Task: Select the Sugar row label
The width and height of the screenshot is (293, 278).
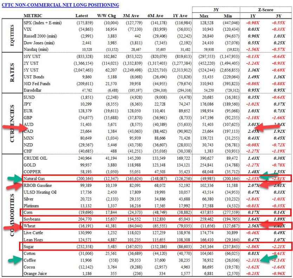Action: [x=28, y=246]
